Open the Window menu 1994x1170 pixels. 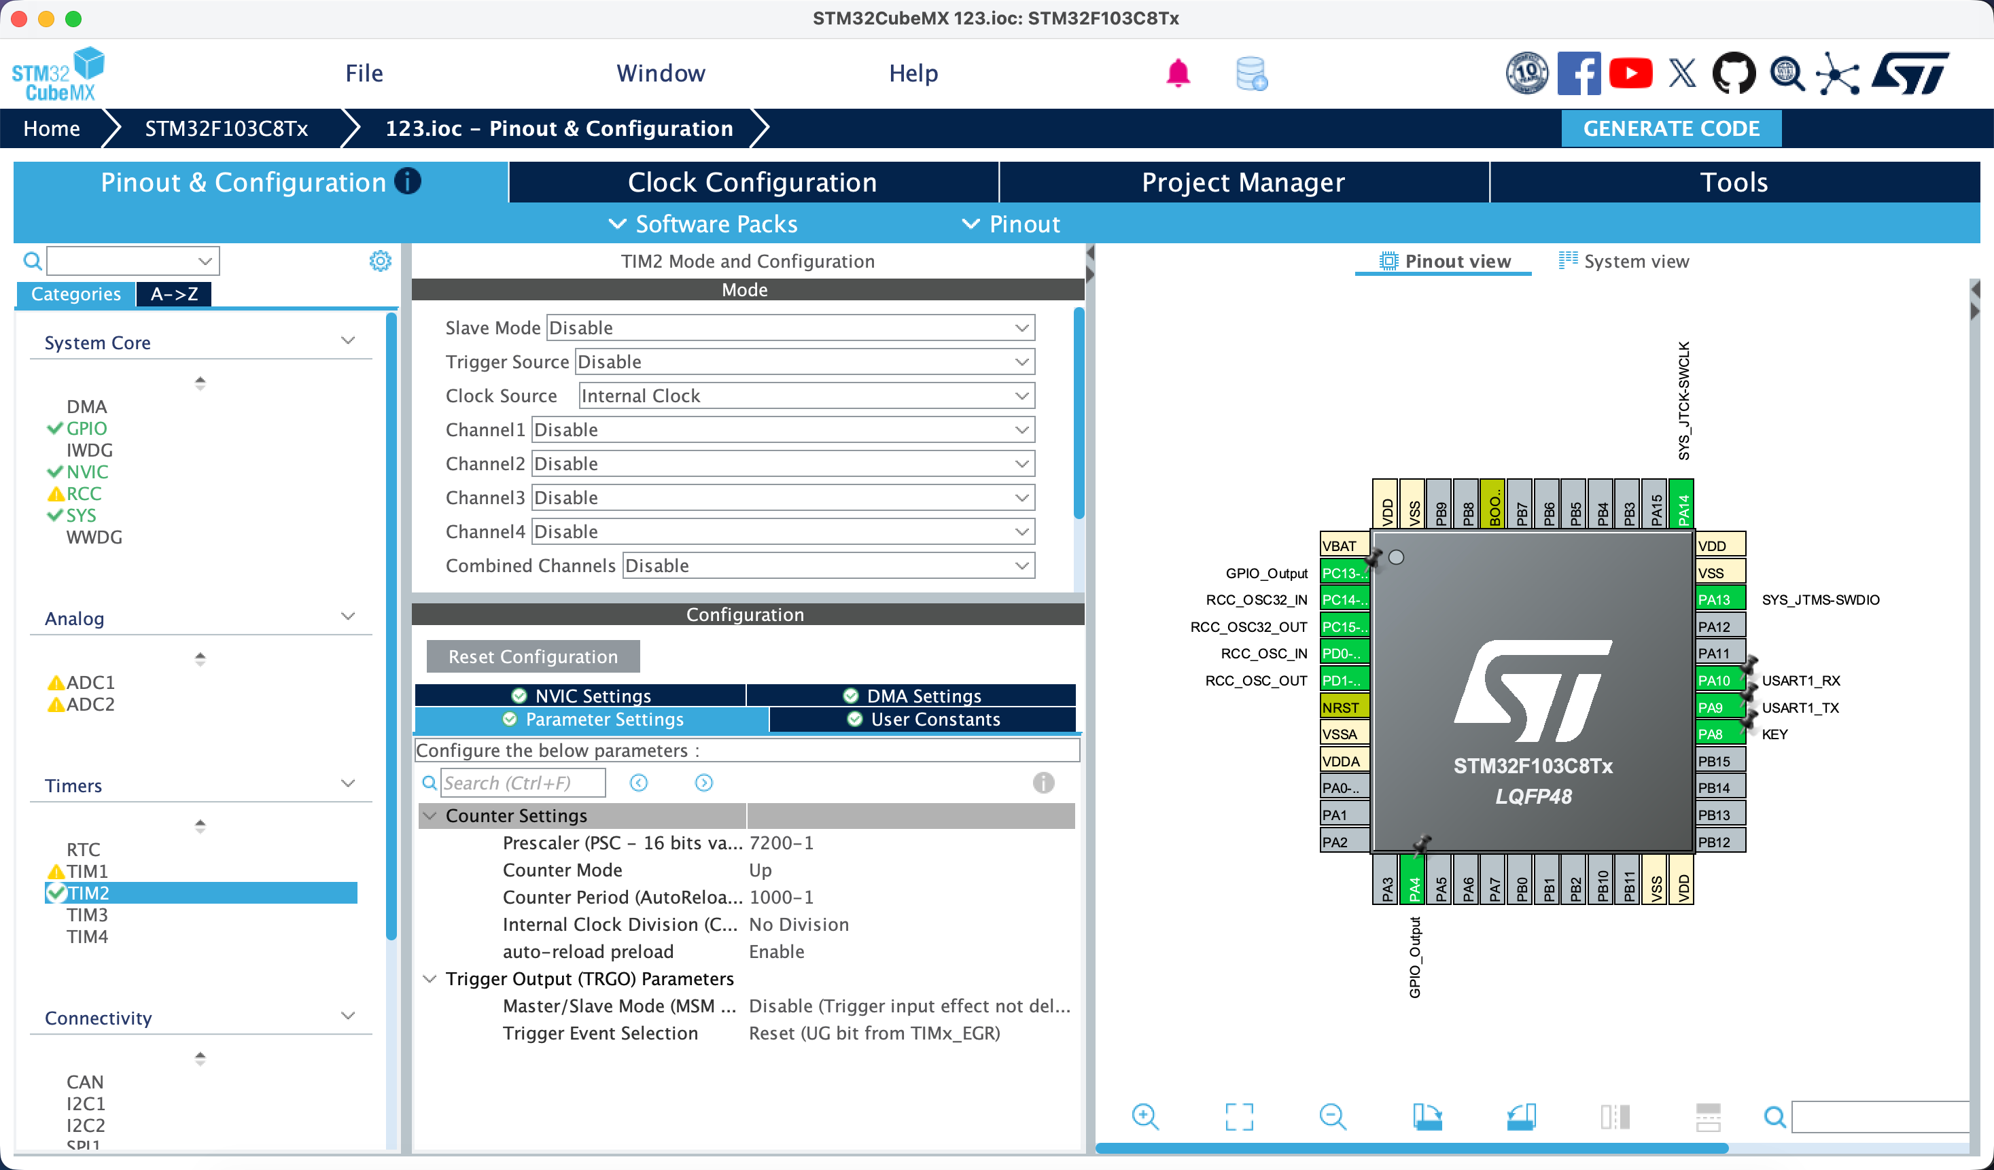pyautogui.click(x=661, y=73)
